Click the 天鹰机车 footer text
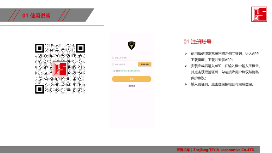The width and height of the screenshot is (272, 153). click(183, 150)
